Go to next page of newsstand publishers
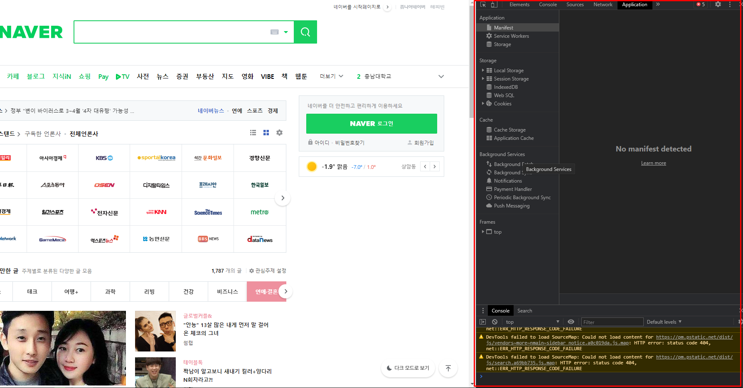743x388 pixels. pyautogui.click(x=283, y=198)
